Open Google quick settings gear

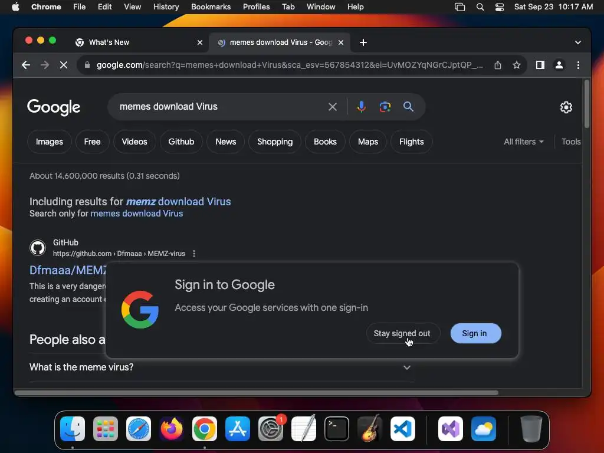point(566,107)
